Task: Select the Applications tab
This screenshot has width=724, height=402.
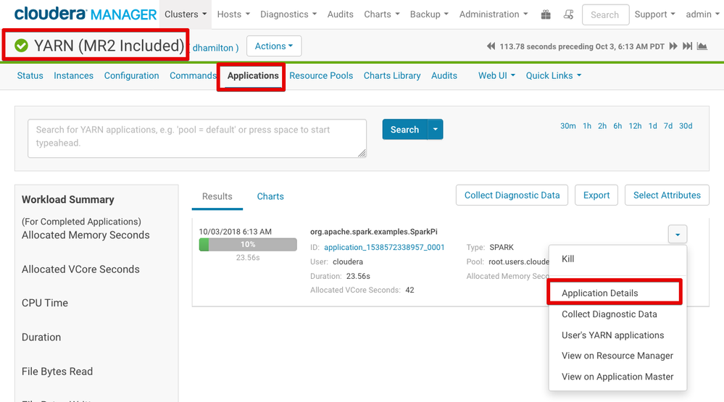Action: point(253,76)
